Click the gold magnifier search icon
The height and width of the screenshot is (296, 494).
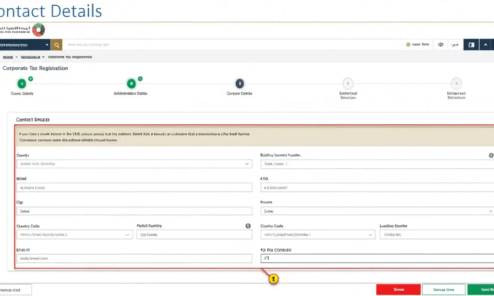(57, 45)
